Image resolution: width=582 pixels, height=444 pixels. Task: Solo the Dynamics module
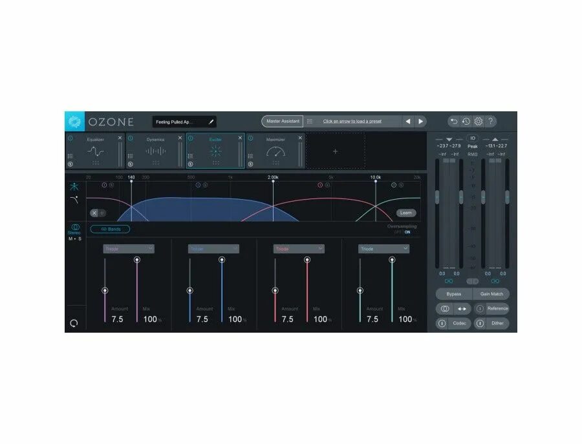point(130,164)
